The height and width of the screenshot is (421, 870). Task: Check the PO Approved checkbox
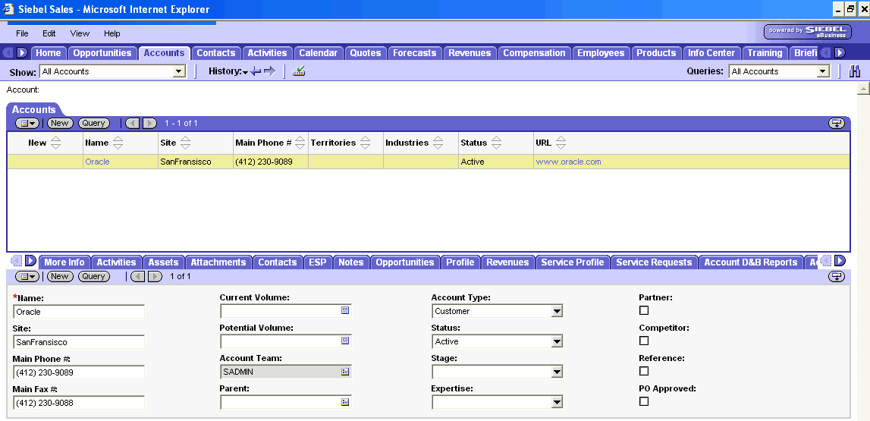click(x=644, y=401)
